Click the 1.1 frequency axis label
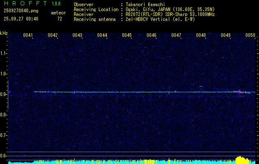This screenshot has height=164, width=259. 4,53
